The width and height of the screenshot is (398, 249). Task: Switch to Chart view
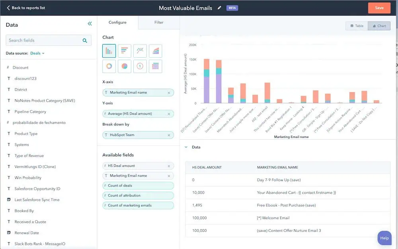(x=379, y=26)
